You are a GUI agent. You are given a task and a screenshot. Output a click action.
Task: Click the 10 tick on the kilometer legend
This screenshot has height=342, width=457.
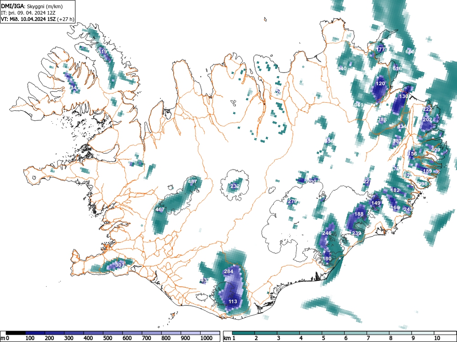point(437,338)
